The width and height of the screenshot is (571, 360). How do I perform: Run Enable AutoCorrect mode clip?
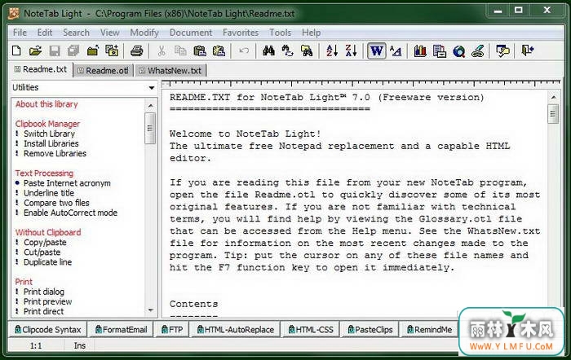71,213
